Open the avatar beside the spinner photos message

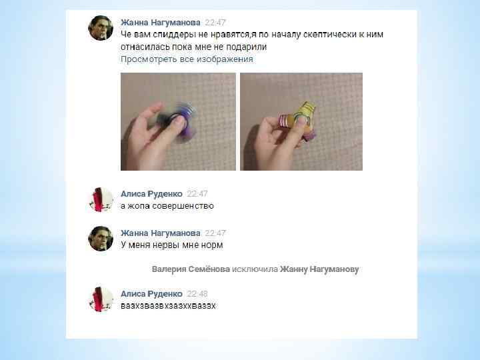pyautogui.click(x=101, y=28)
